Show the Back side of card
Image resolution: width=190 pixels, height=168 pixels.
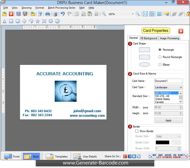pyautogui.click(x=31, y=157)
